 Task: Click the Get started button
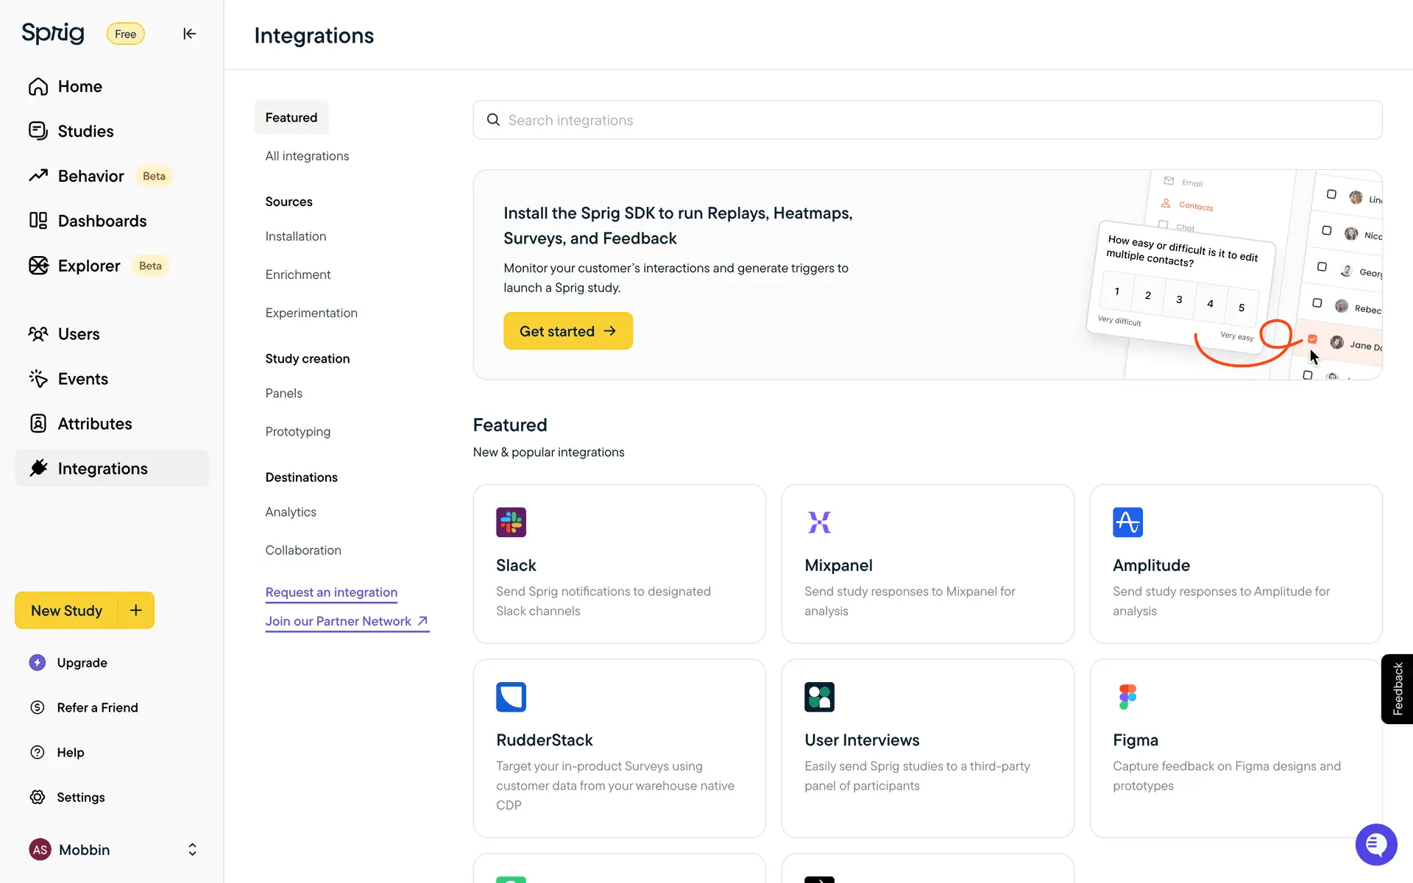[567, 331]
